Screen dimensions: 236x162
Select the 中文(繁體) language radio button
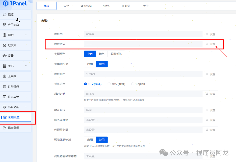pos(109,84)
